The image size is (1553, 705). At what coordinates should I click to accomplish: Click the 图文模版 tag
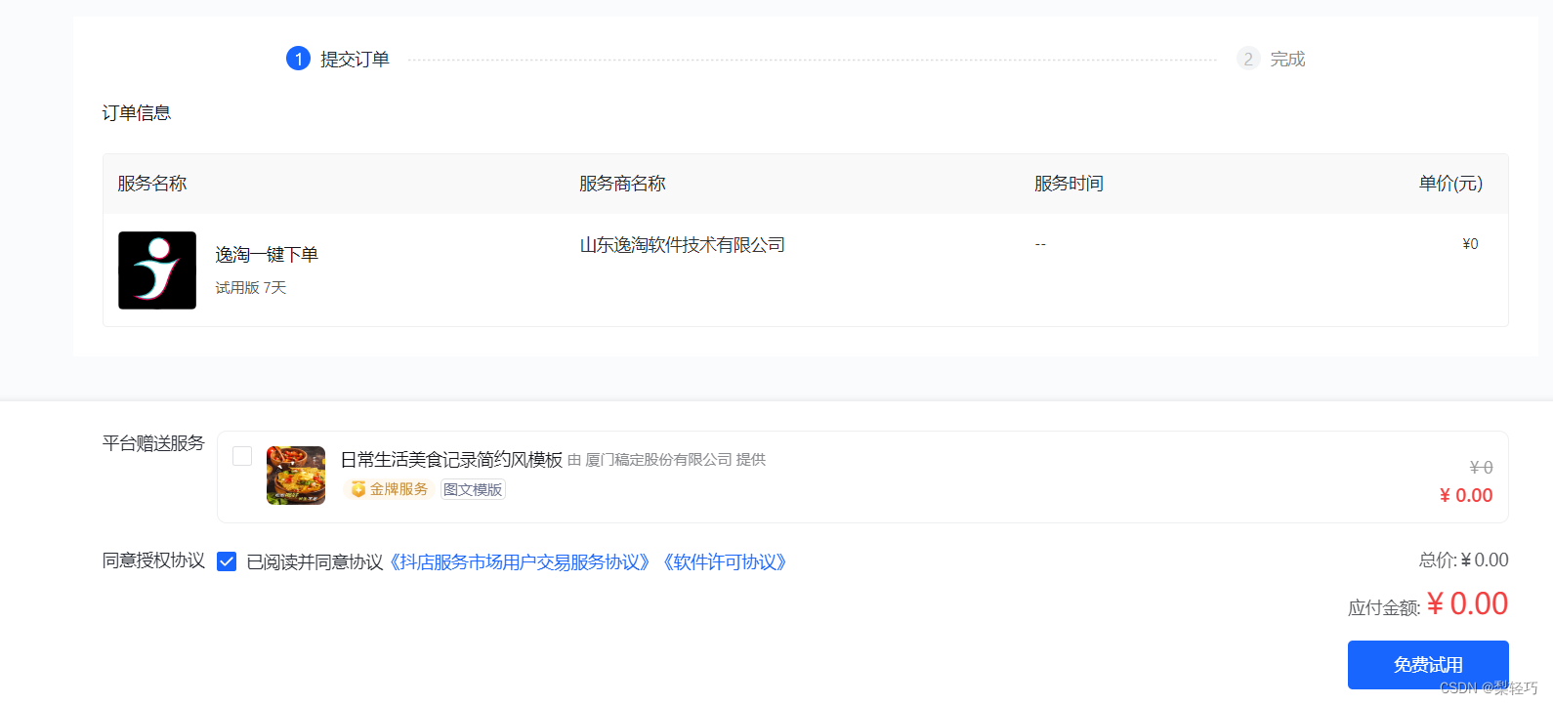click(x=473, y=489)
